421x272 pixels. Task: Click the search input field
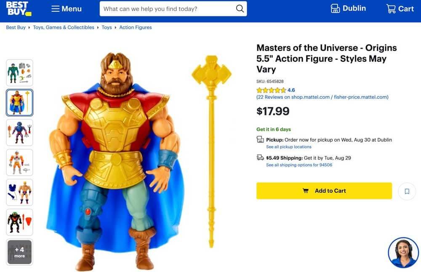(164, 8)
